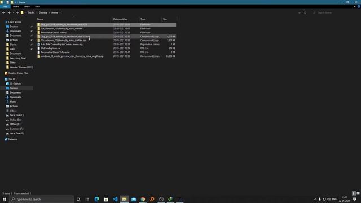The width and height of the screenshot is (361, 203).
Task: Open pinned Desktop under Quick access
Action: point(14,27)
